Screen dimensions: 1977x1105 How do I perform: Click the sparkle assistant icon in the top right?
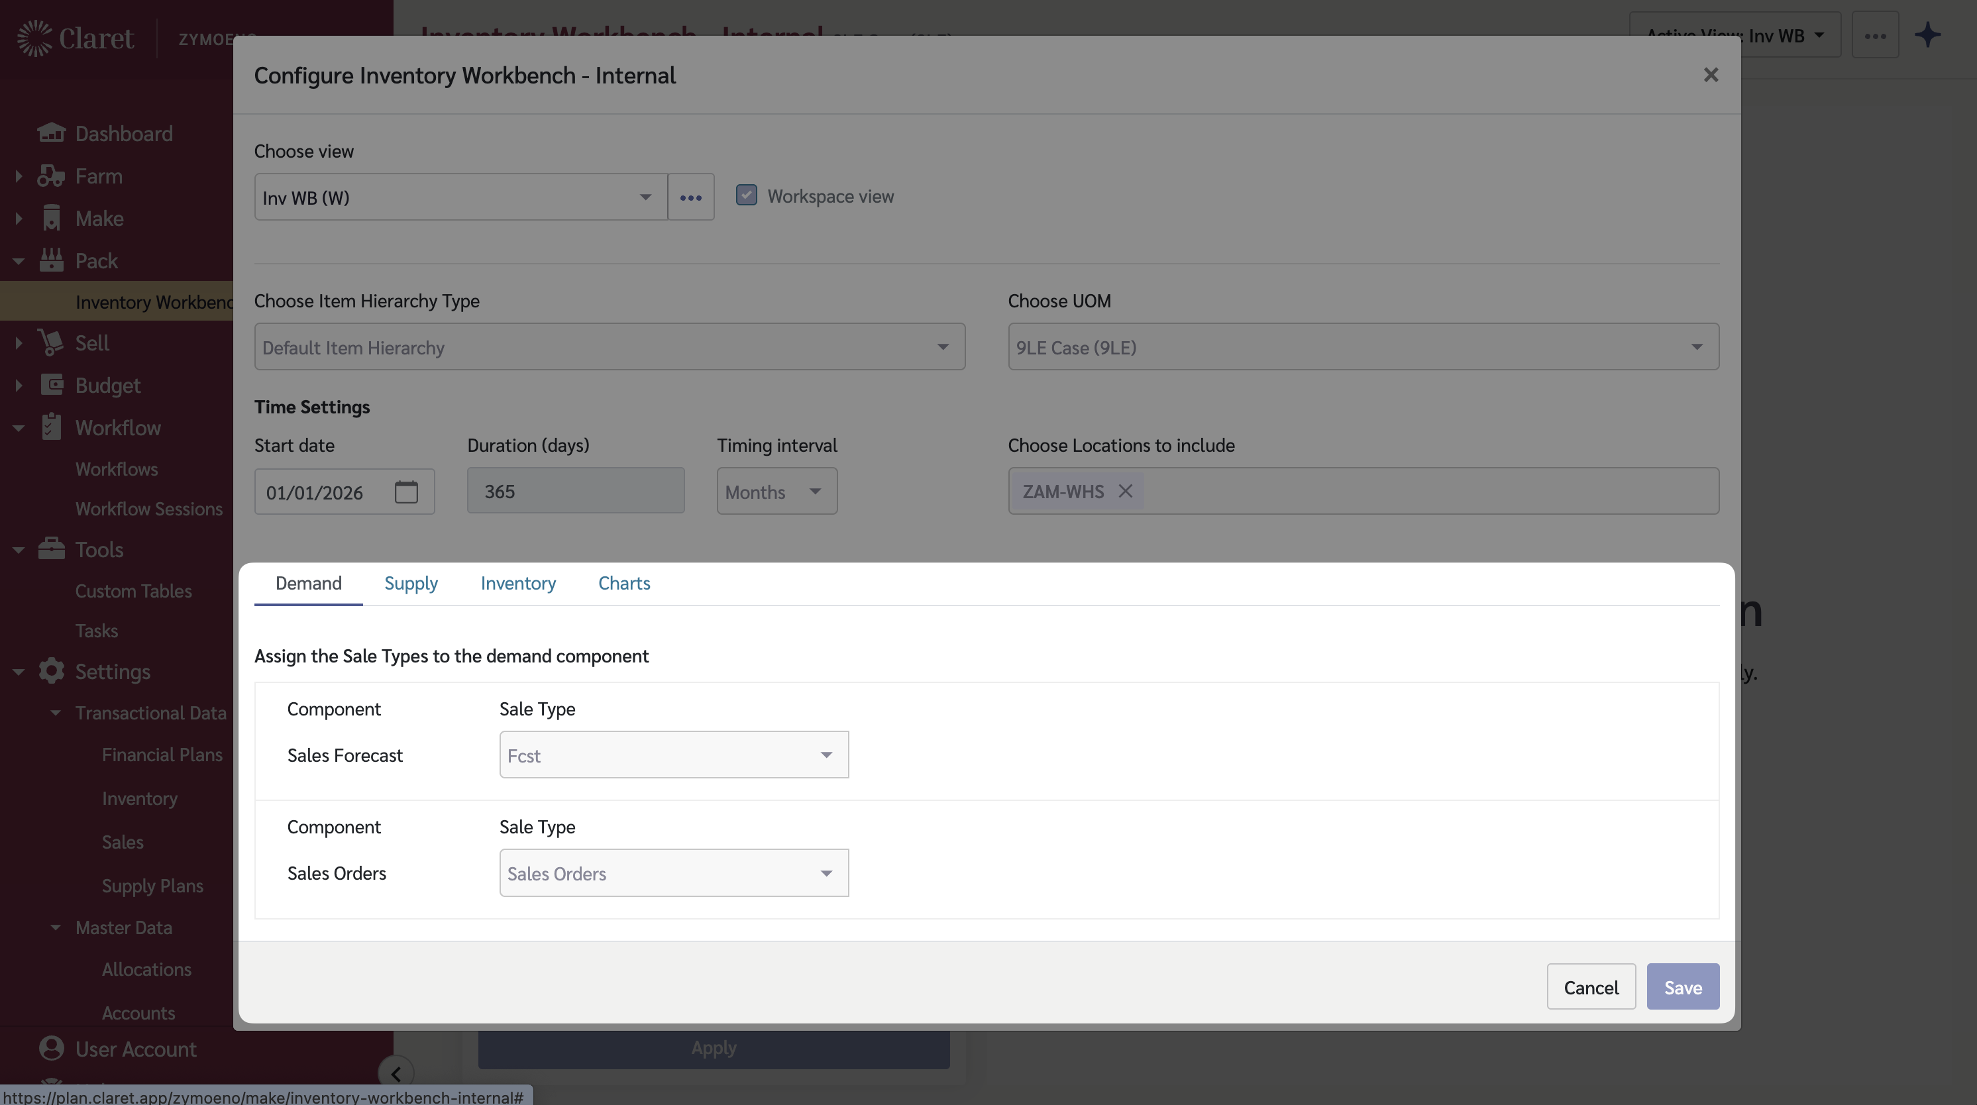(x=1927, y=35)
